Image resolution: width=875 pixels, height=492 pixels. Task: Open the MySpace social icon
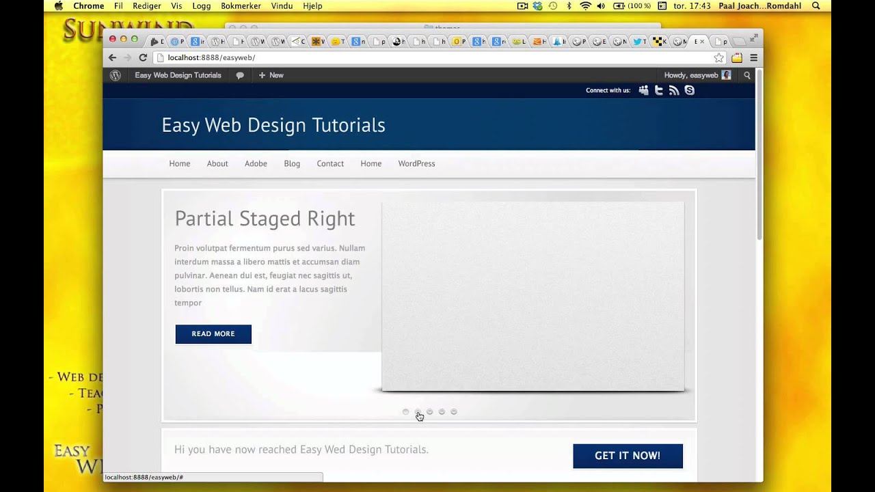[643, 90]
